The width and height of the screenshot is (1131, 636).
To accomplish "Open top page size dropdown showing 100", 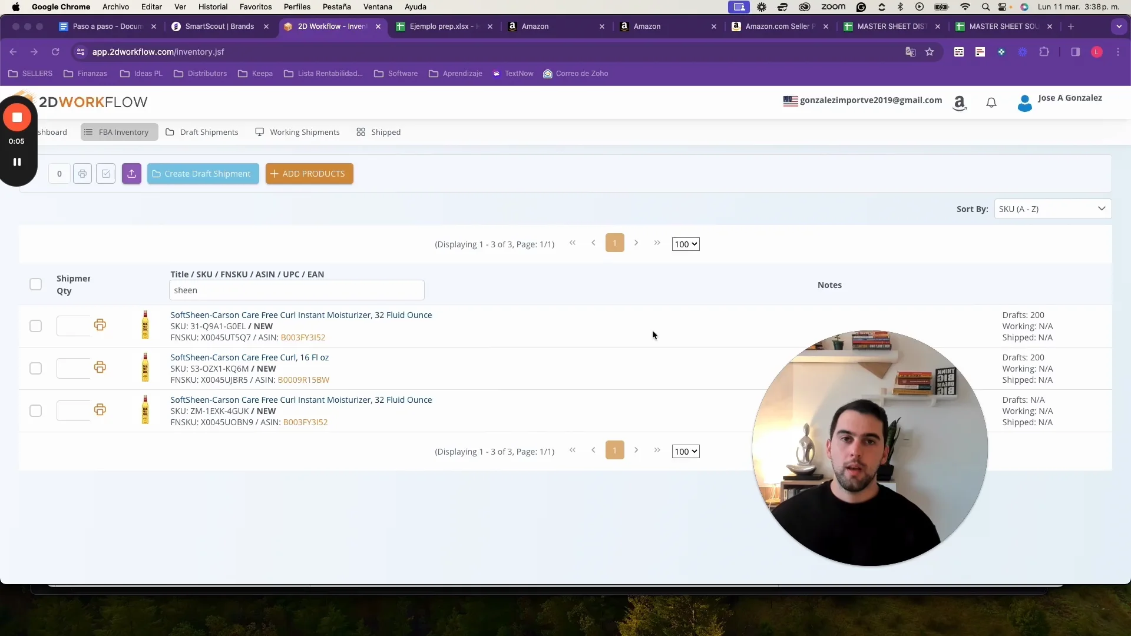I will (686, 244).
